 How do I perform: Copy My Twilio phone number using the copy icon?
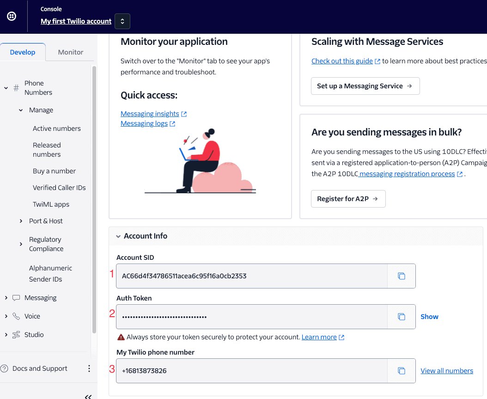pos(401,370)
